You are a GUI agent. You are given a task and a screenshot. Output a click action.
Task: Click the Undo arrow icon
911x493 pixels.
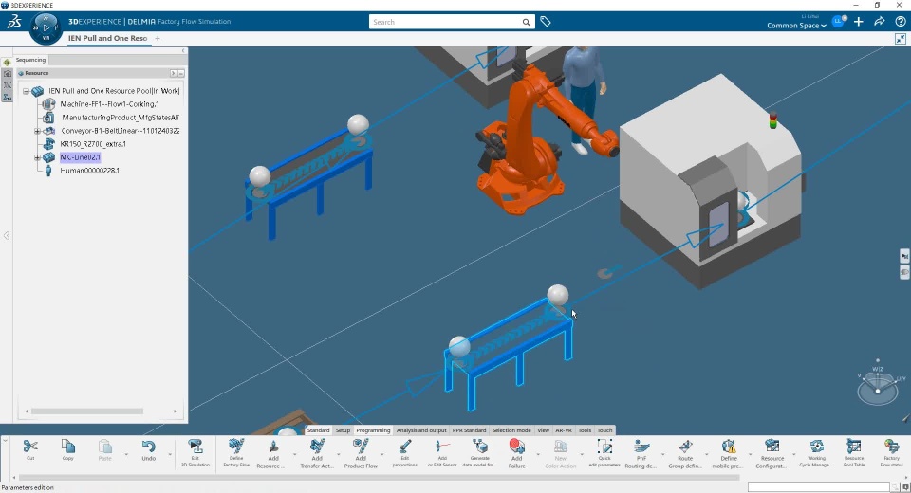[x=149, y=446]
